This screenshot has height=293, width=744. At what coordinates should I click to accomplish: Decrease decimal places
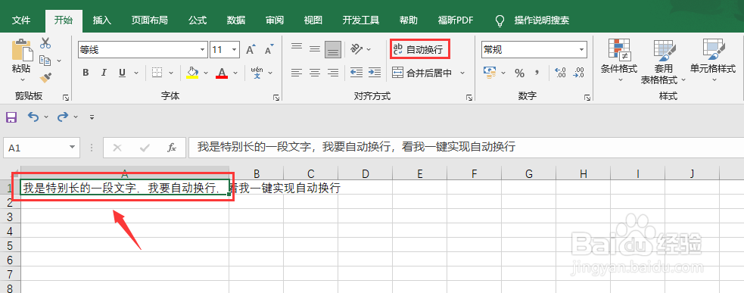[x=578, y=73]
